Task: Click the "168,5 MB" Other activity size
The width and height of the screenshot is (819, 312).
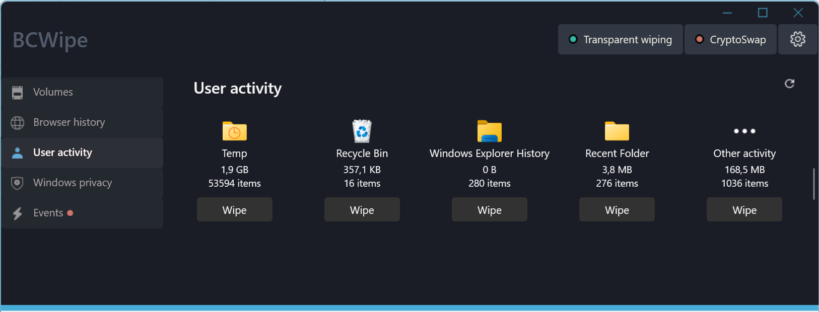Action: [744, 170]
